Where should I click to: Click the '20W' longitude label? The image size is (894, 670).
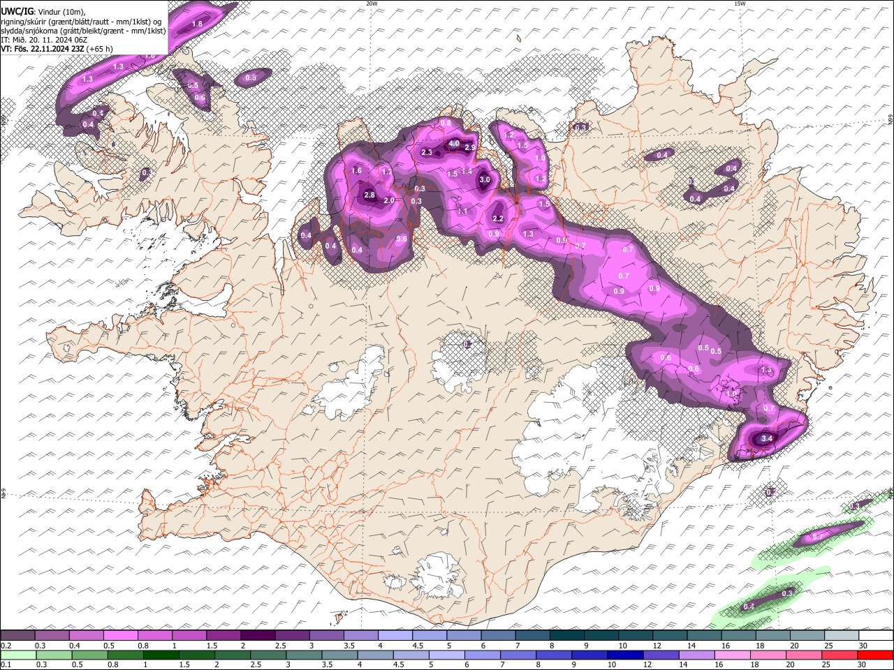click(372, 3)
